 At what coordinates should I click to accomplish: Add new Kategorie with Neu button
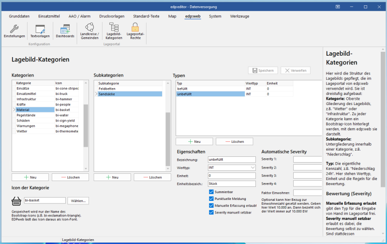pos(30,177)
